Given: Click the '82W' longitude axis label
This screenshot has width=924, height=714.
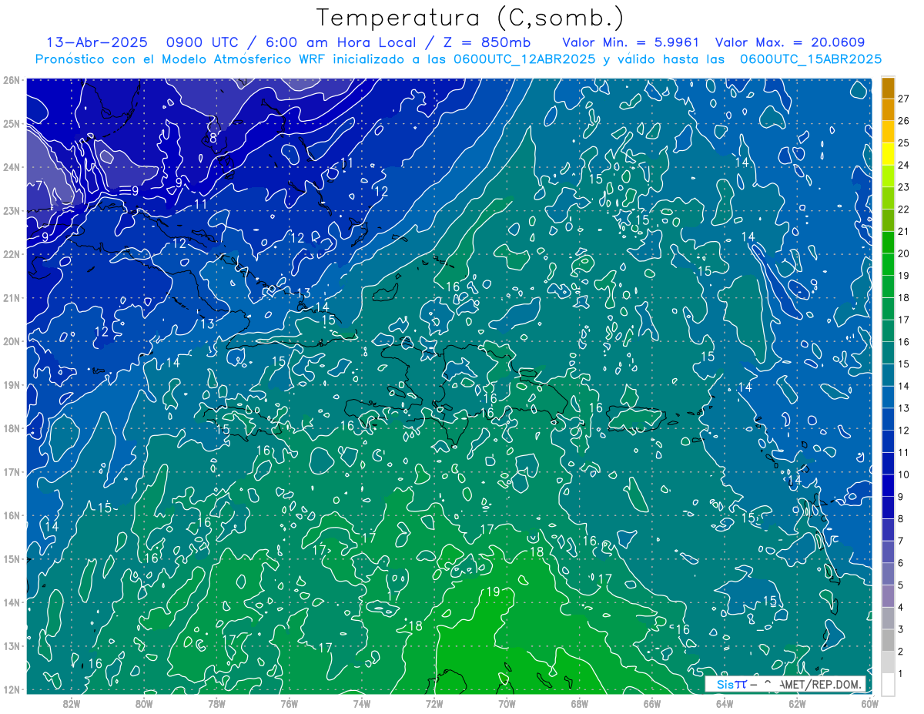Looking at the screenshot, I should tap(72, 703).
